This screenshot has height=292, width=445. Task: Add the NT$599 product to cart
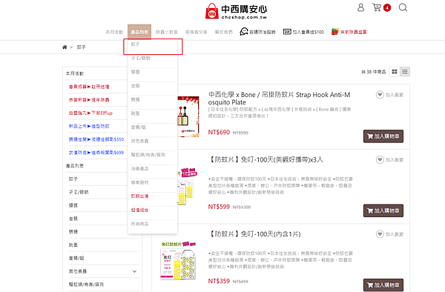(383, 210)
